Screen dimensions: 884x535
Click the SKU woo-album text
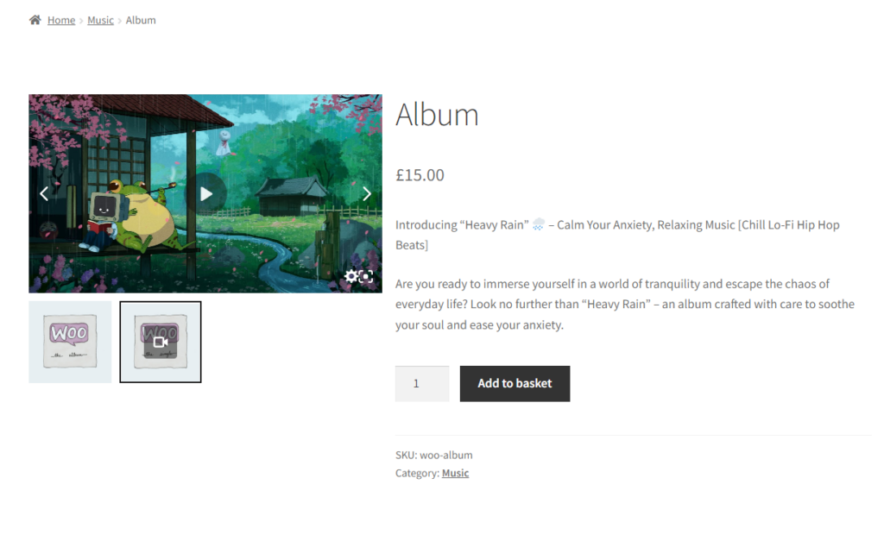pos(433,455)
